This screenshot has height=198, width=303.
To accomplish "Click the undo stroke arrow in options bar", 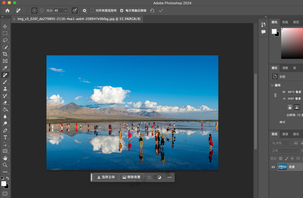I will (x=152, y=10).
